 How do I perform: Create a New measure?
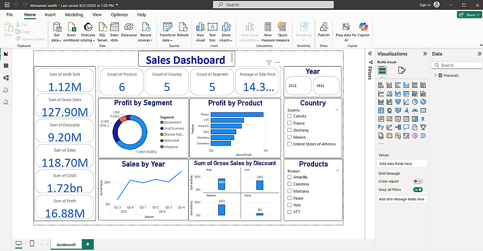click(x=268, y=32)
